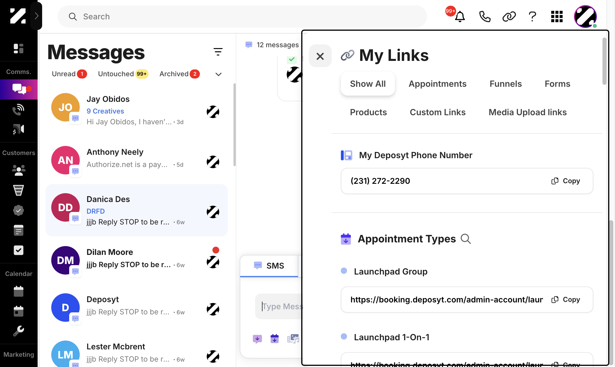Open pipeline funnel icon in sidebar
Image resolution: width=615 pixels, height=367 pixels.
(x=19, y=190)
